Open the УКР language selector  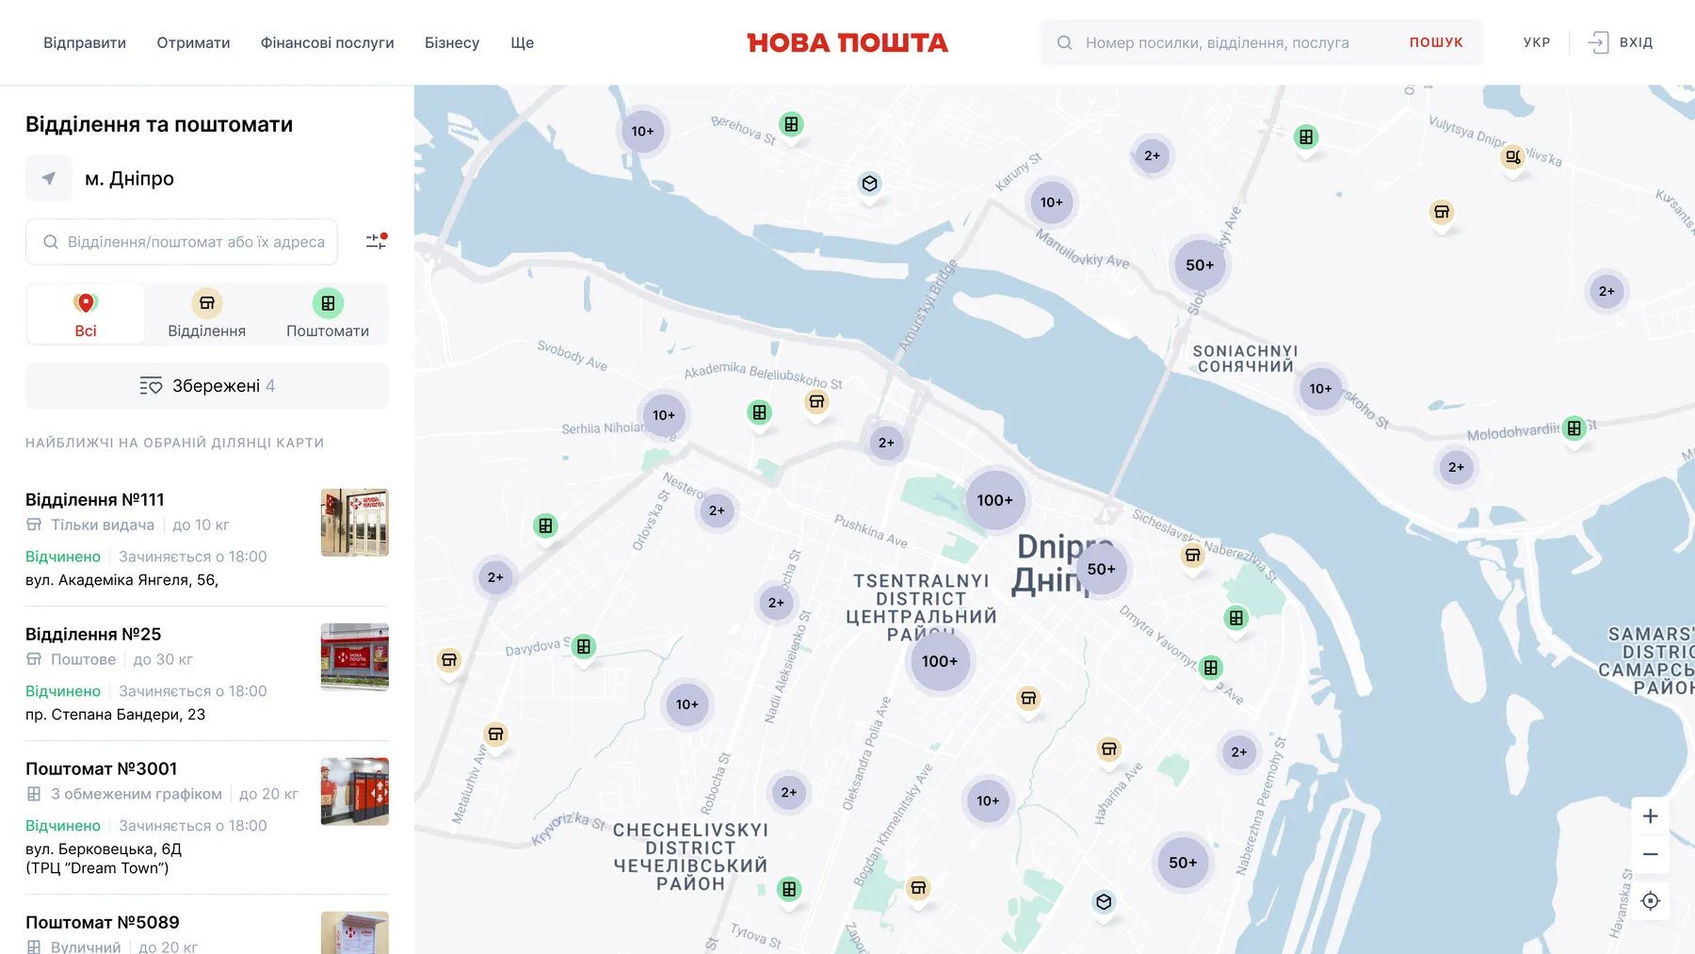tap(1536, 42)
